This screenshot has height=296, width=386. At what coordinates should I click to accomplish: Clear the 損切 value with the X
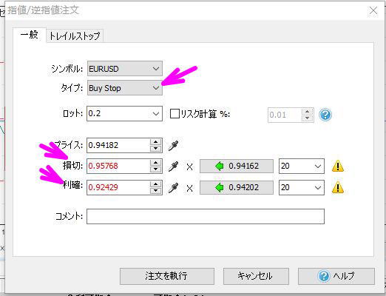point(189,167)
